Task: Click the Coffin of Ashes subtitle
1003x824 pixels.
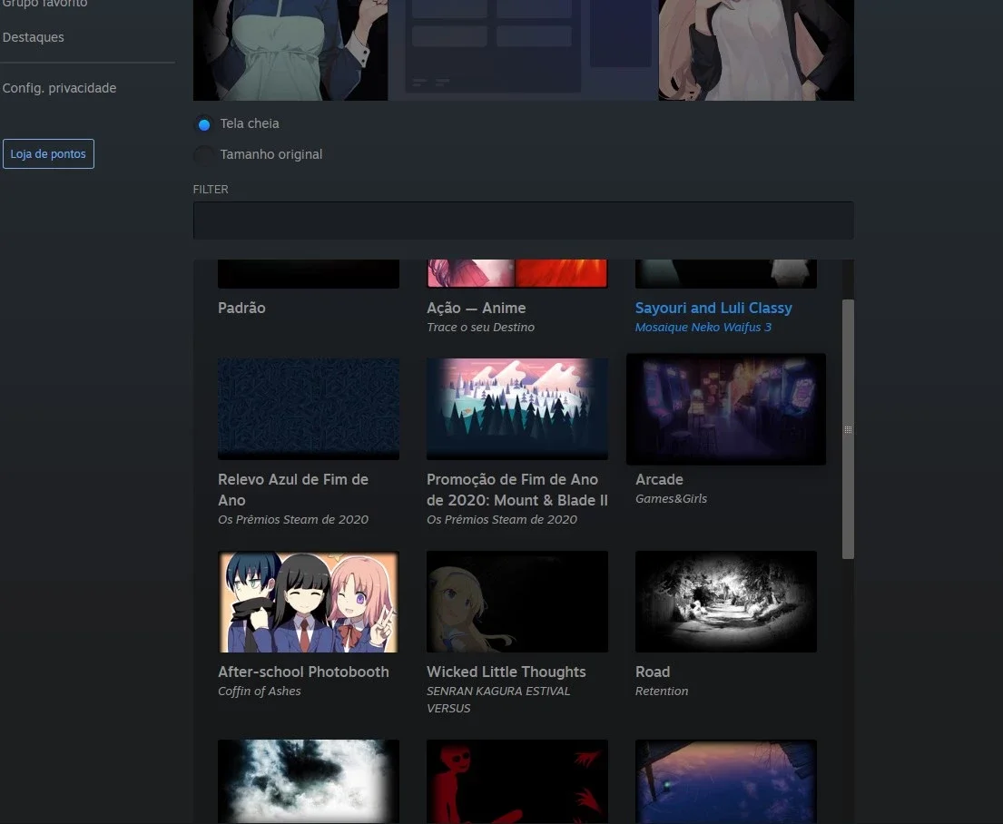Action: pos(259,691)
